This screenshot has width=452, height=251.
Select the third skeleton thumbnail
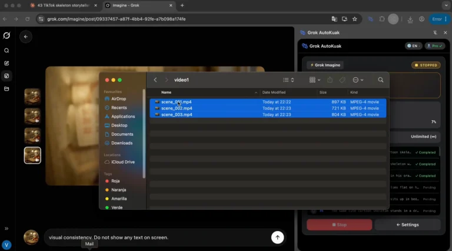coord(32,136)
